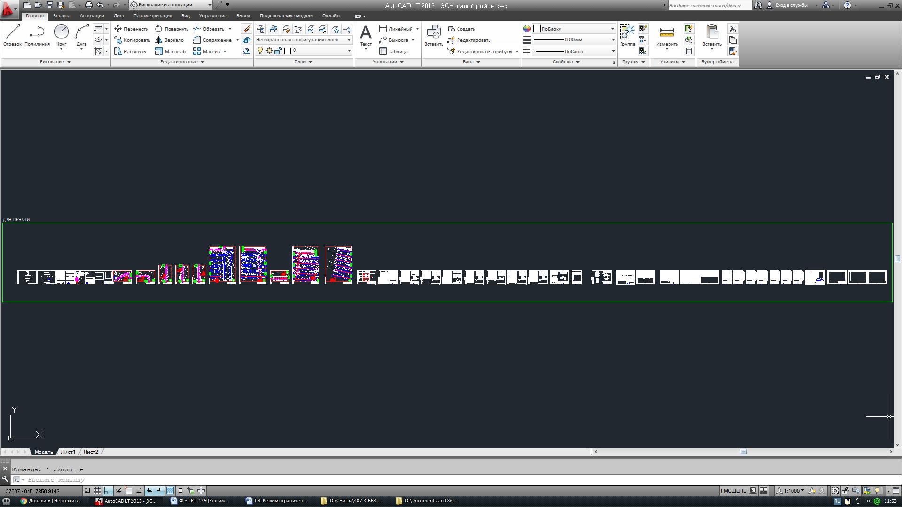
Task: Toggle snap mode in status bar
Action: (x=87, y=491)
